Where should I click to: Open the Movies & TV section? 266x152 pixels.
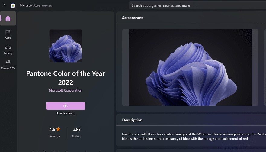(8, 64)
